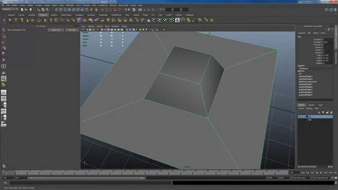Image resolution: width=338 pixels, height=190 pixels.
Task: Open the viewport Panels menu
Action: [x=124, y=26]
